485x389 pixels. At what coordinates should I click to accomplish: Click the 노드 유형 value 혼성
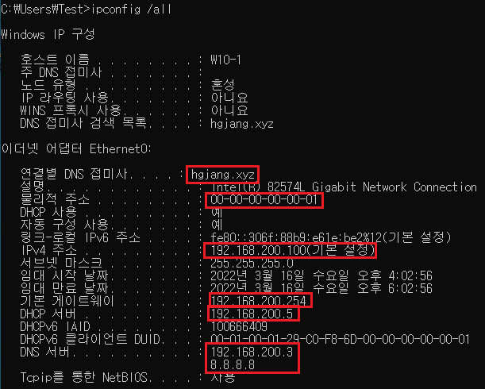[223, 84]
